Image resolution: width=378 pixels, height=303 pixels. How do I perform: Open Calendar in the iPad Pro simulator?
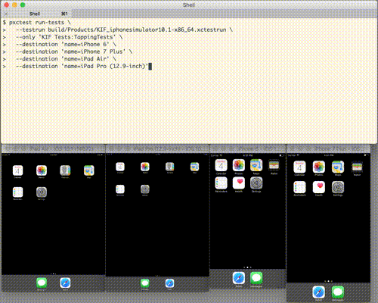[120, 167]
